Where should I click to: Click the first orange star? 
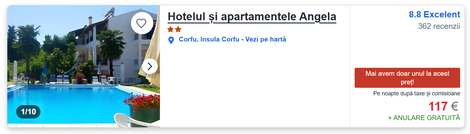[x=171, y=29]
